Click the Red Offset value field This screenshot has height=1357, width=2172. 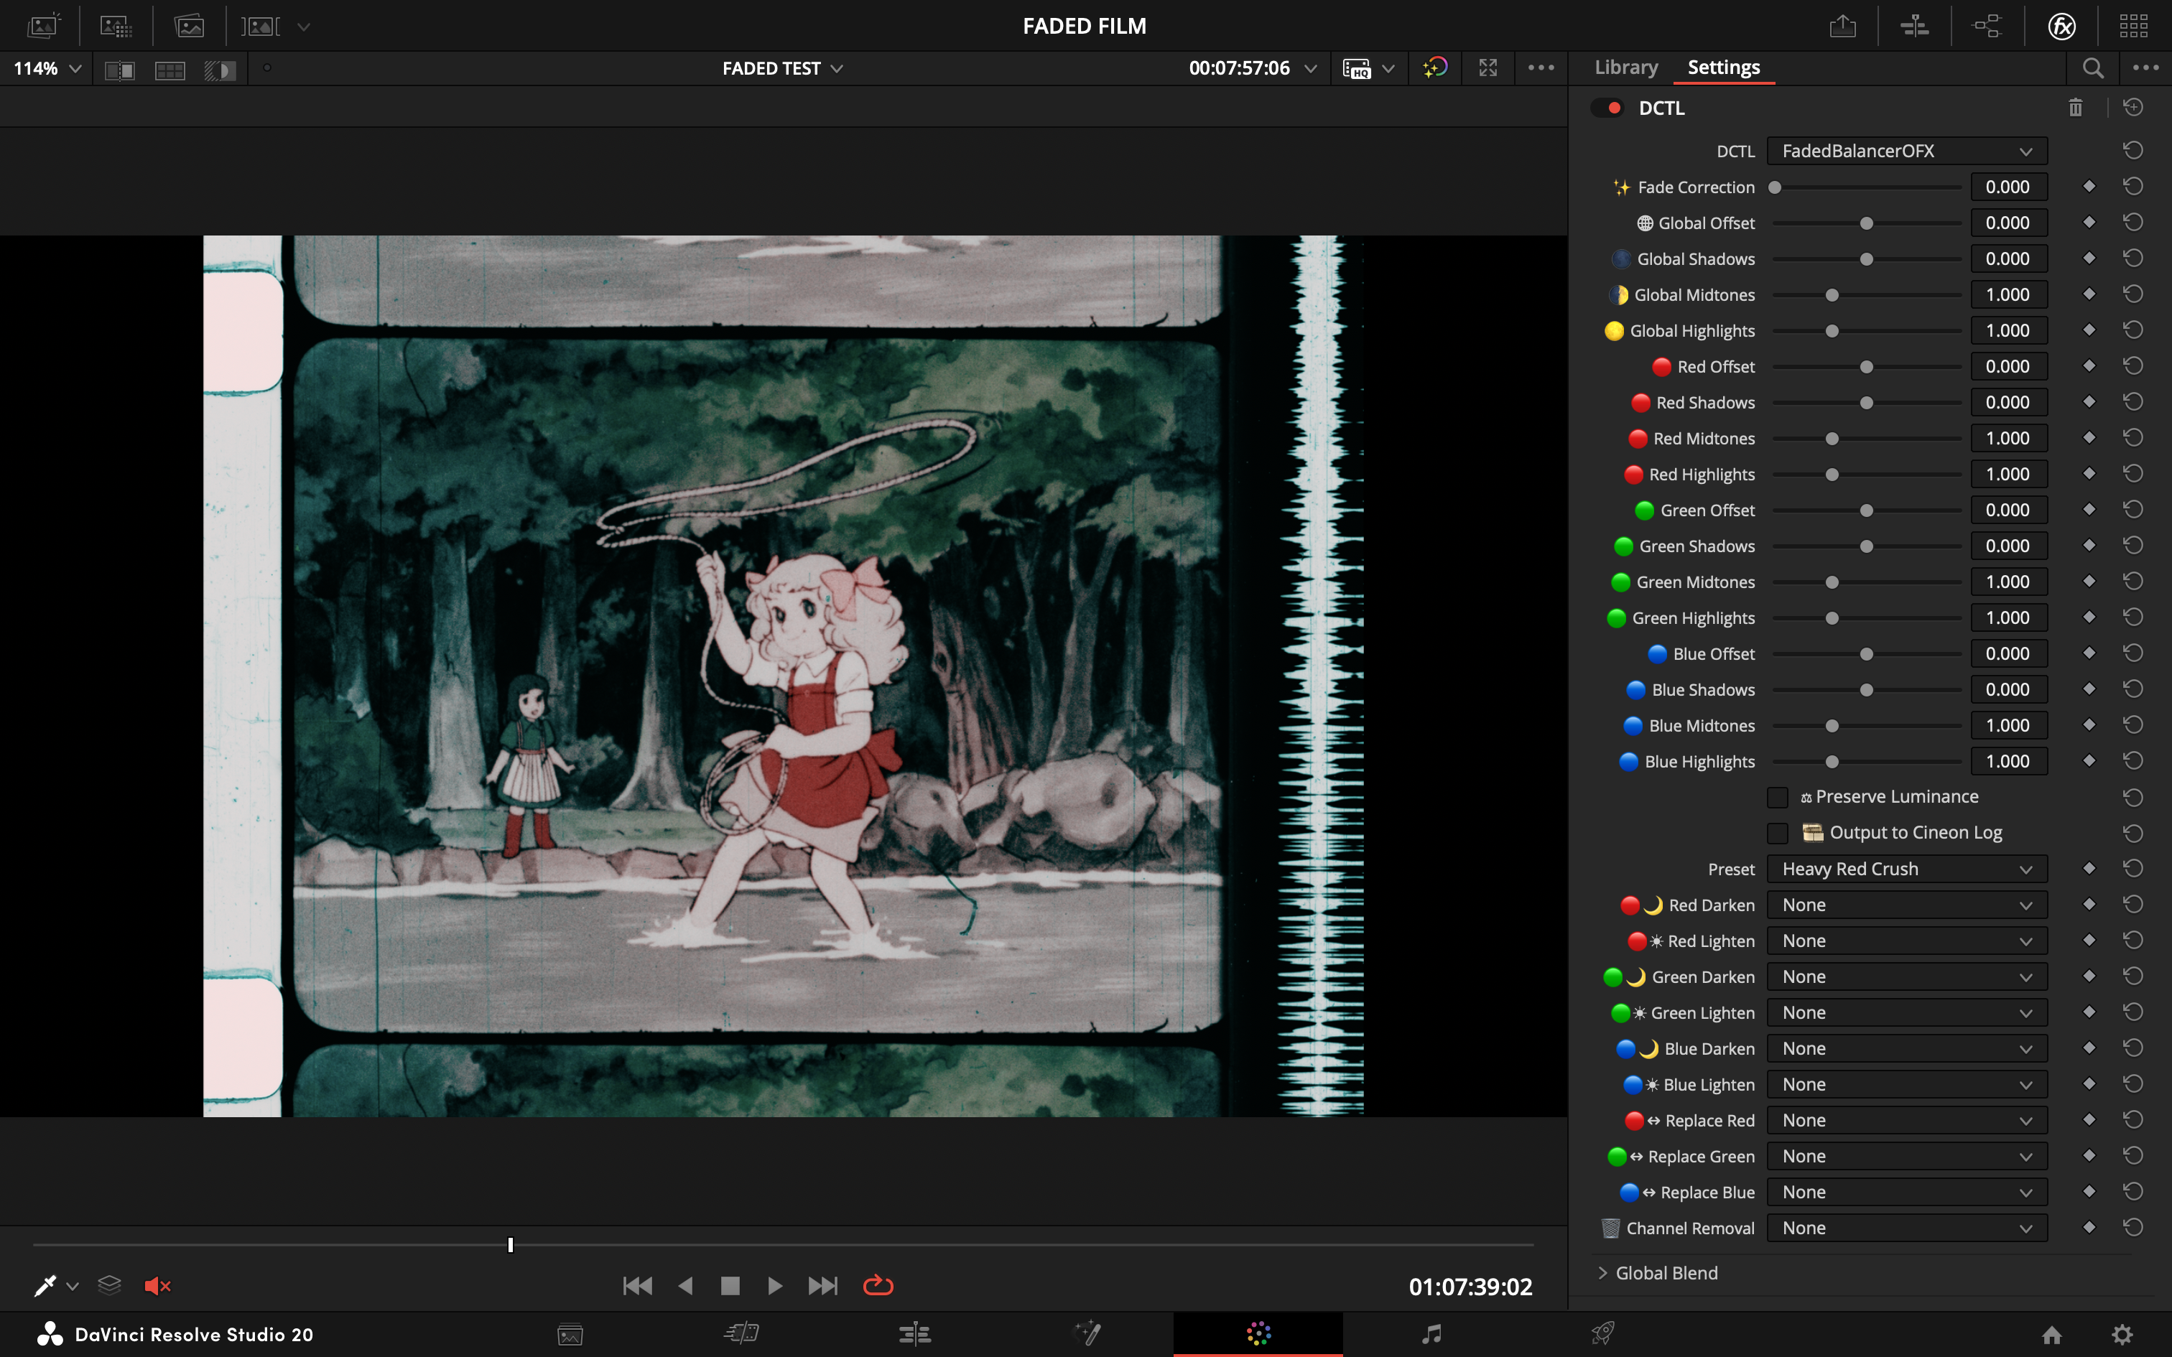[2008, 366]
